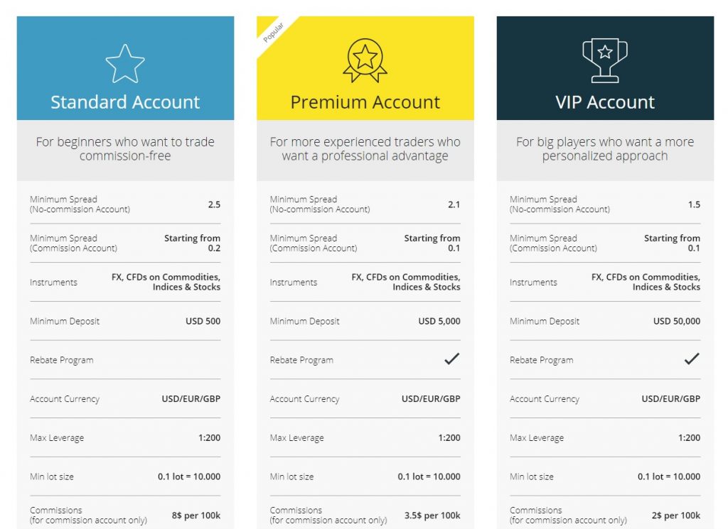Click Premium commission 3.5$ per 100k
The height and width of the screenshot is (529, 728).
[x=432, y=516]
